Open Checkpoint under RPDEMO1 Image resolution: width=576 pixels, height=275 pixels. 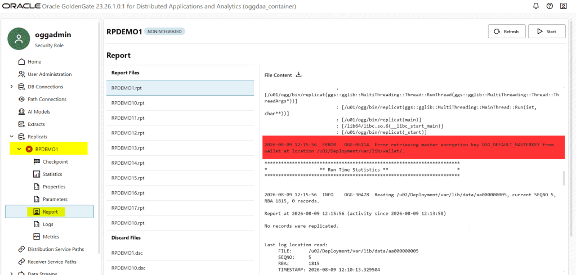(x=56, y=162)
